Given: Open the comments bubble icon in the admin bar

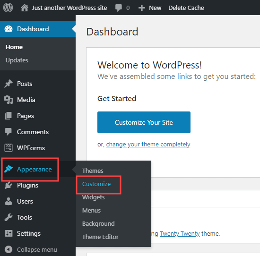Looking at the screenshot, I should coord(119,8).
